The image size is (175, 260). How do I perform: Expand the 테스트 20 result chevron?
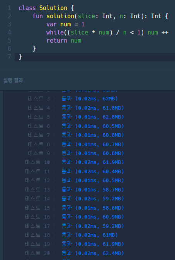point(54,253)
